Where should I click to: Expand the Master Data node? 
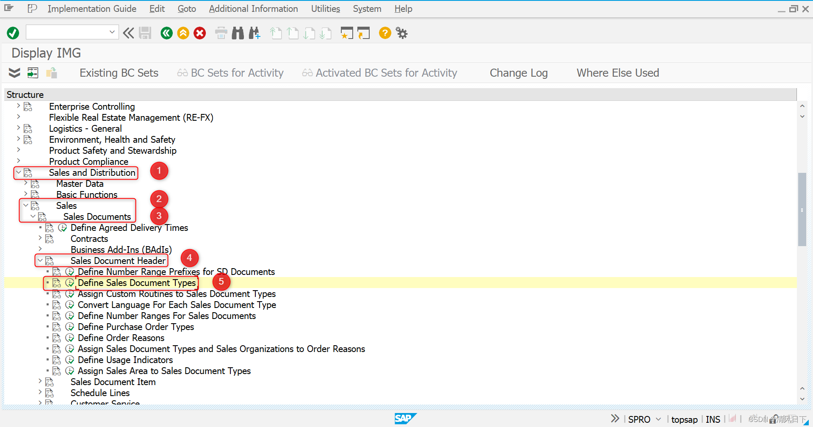[26, 183]
